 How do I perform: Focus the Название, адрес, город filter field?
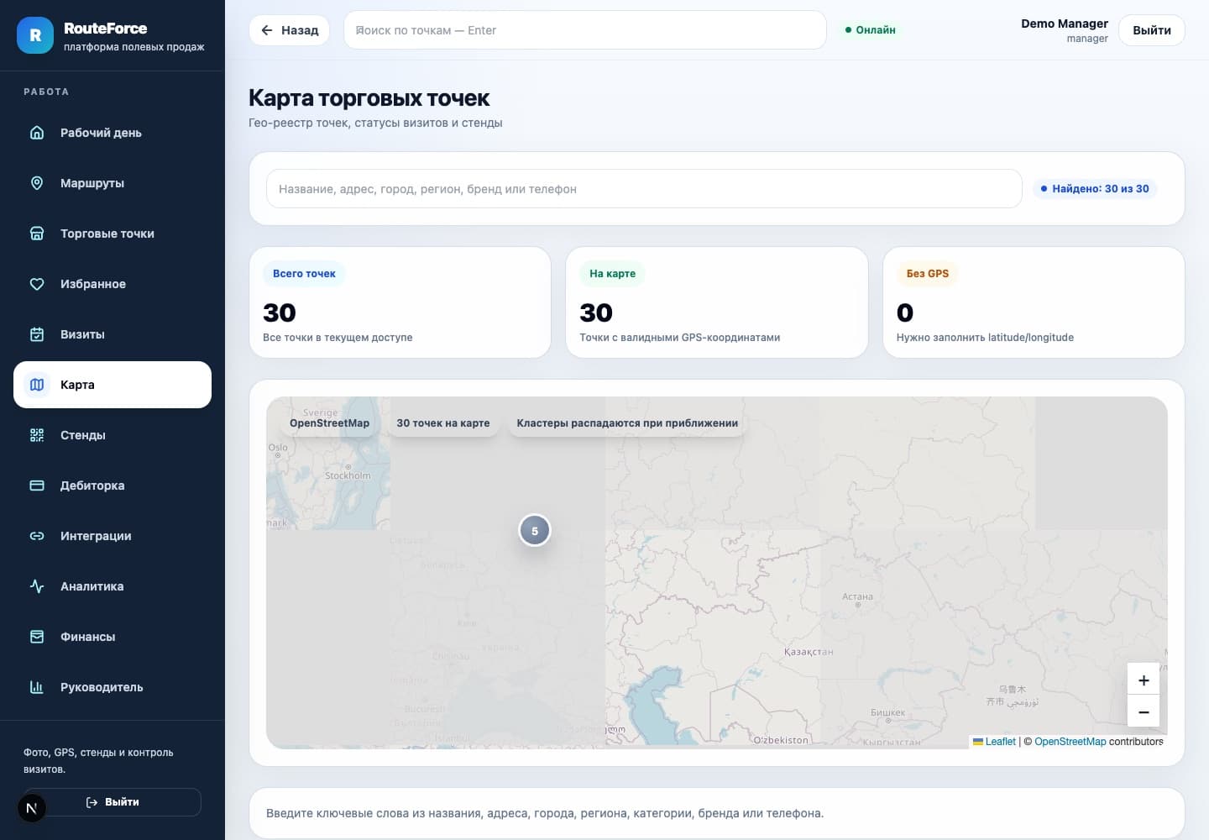point(644,189)
